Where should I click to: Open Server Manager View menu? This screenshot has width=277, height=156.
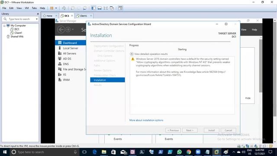[x=244, y=30]
